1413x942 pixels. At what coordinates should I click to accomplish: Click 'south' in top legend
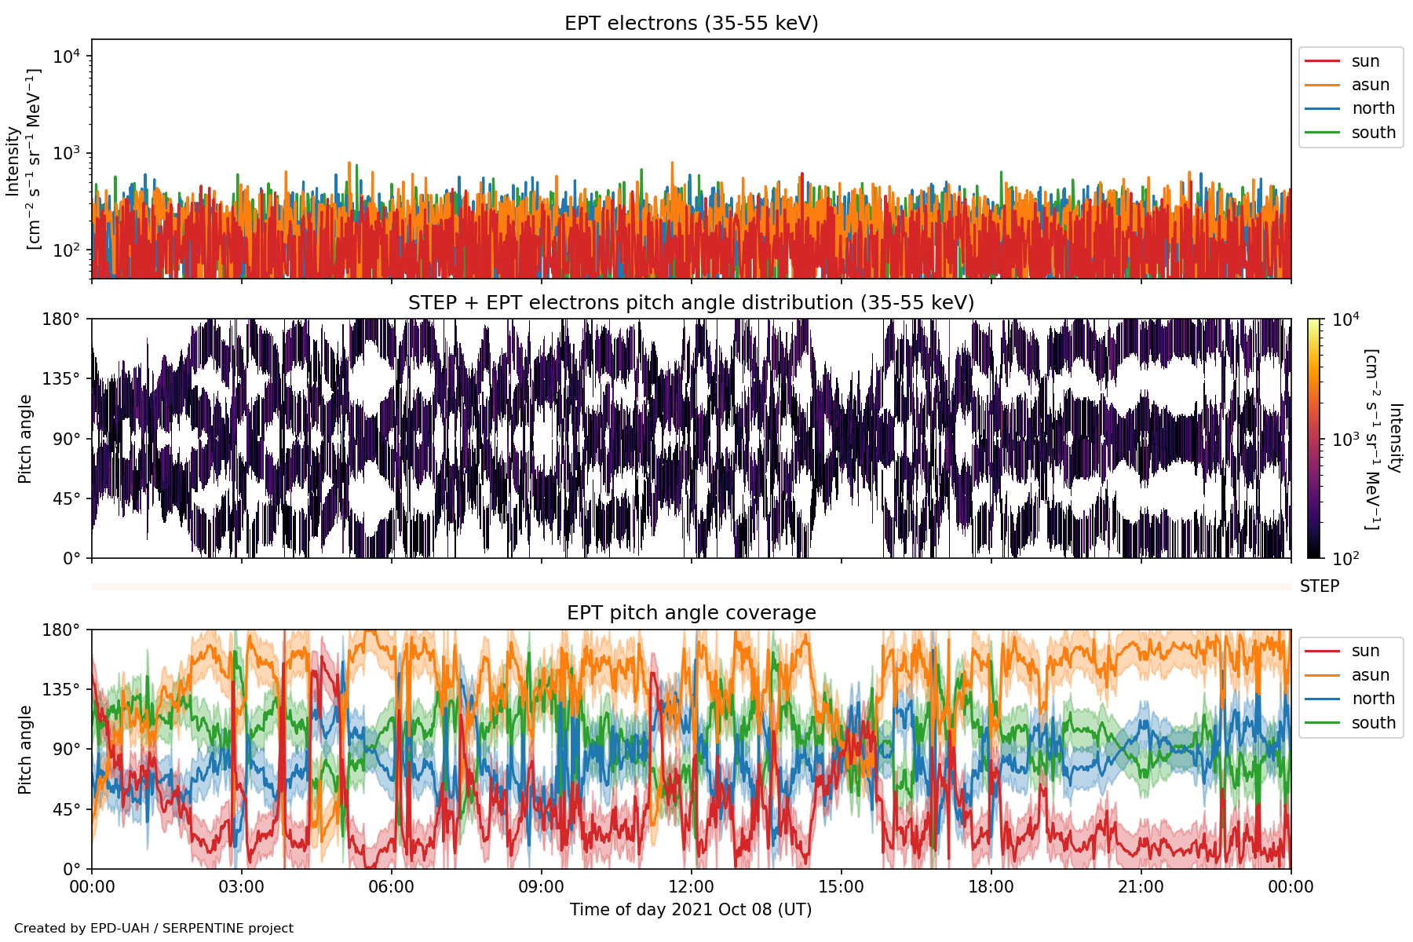click(1374, 133)
